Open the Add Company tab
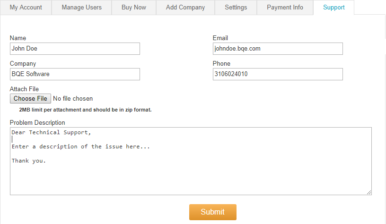The width and height of the screenshot is (386, 224). pyautogui.click(x=185, y=8)
